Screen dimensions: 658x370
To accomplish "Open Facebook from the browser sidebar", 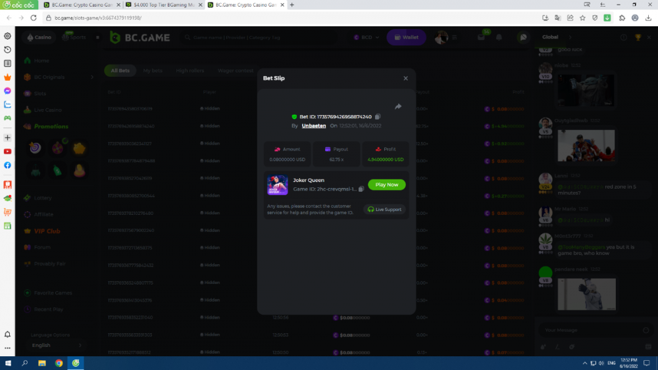I will click(x=7, y=165).
